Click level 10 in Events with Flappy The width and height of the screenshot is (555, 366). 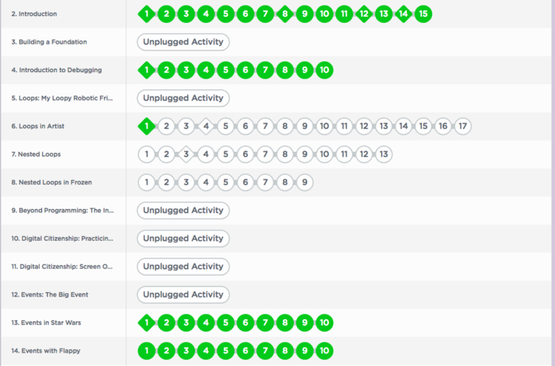coord(324,350)
